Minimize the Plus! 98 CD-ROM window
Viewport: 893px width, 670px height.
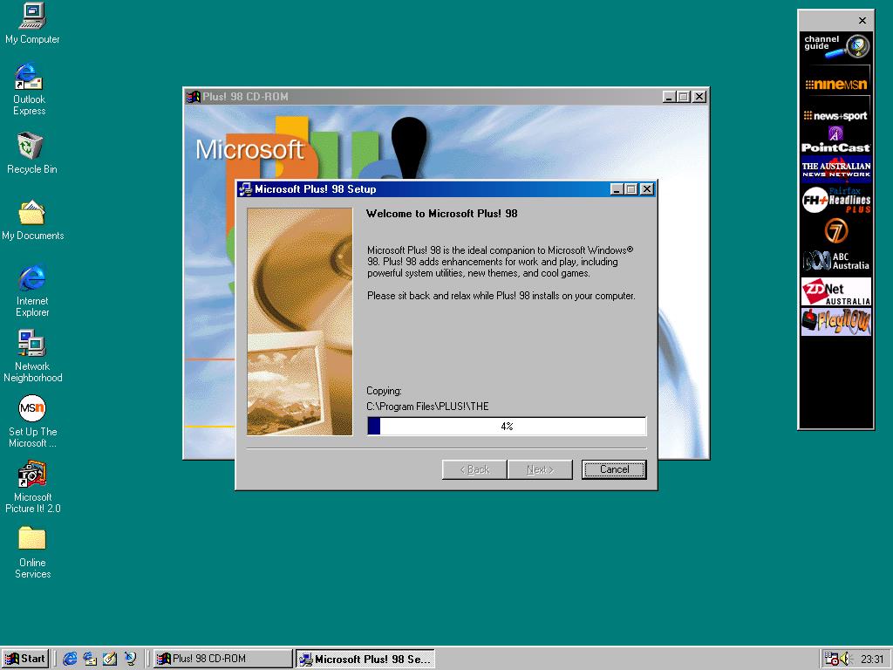point(670,97)
